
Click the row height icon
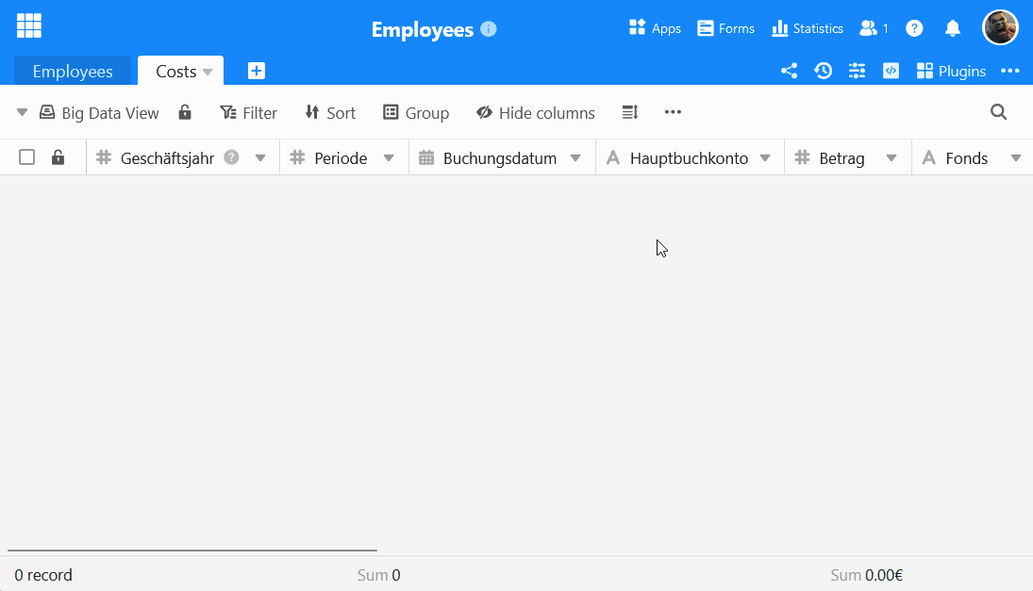(630, 112)
